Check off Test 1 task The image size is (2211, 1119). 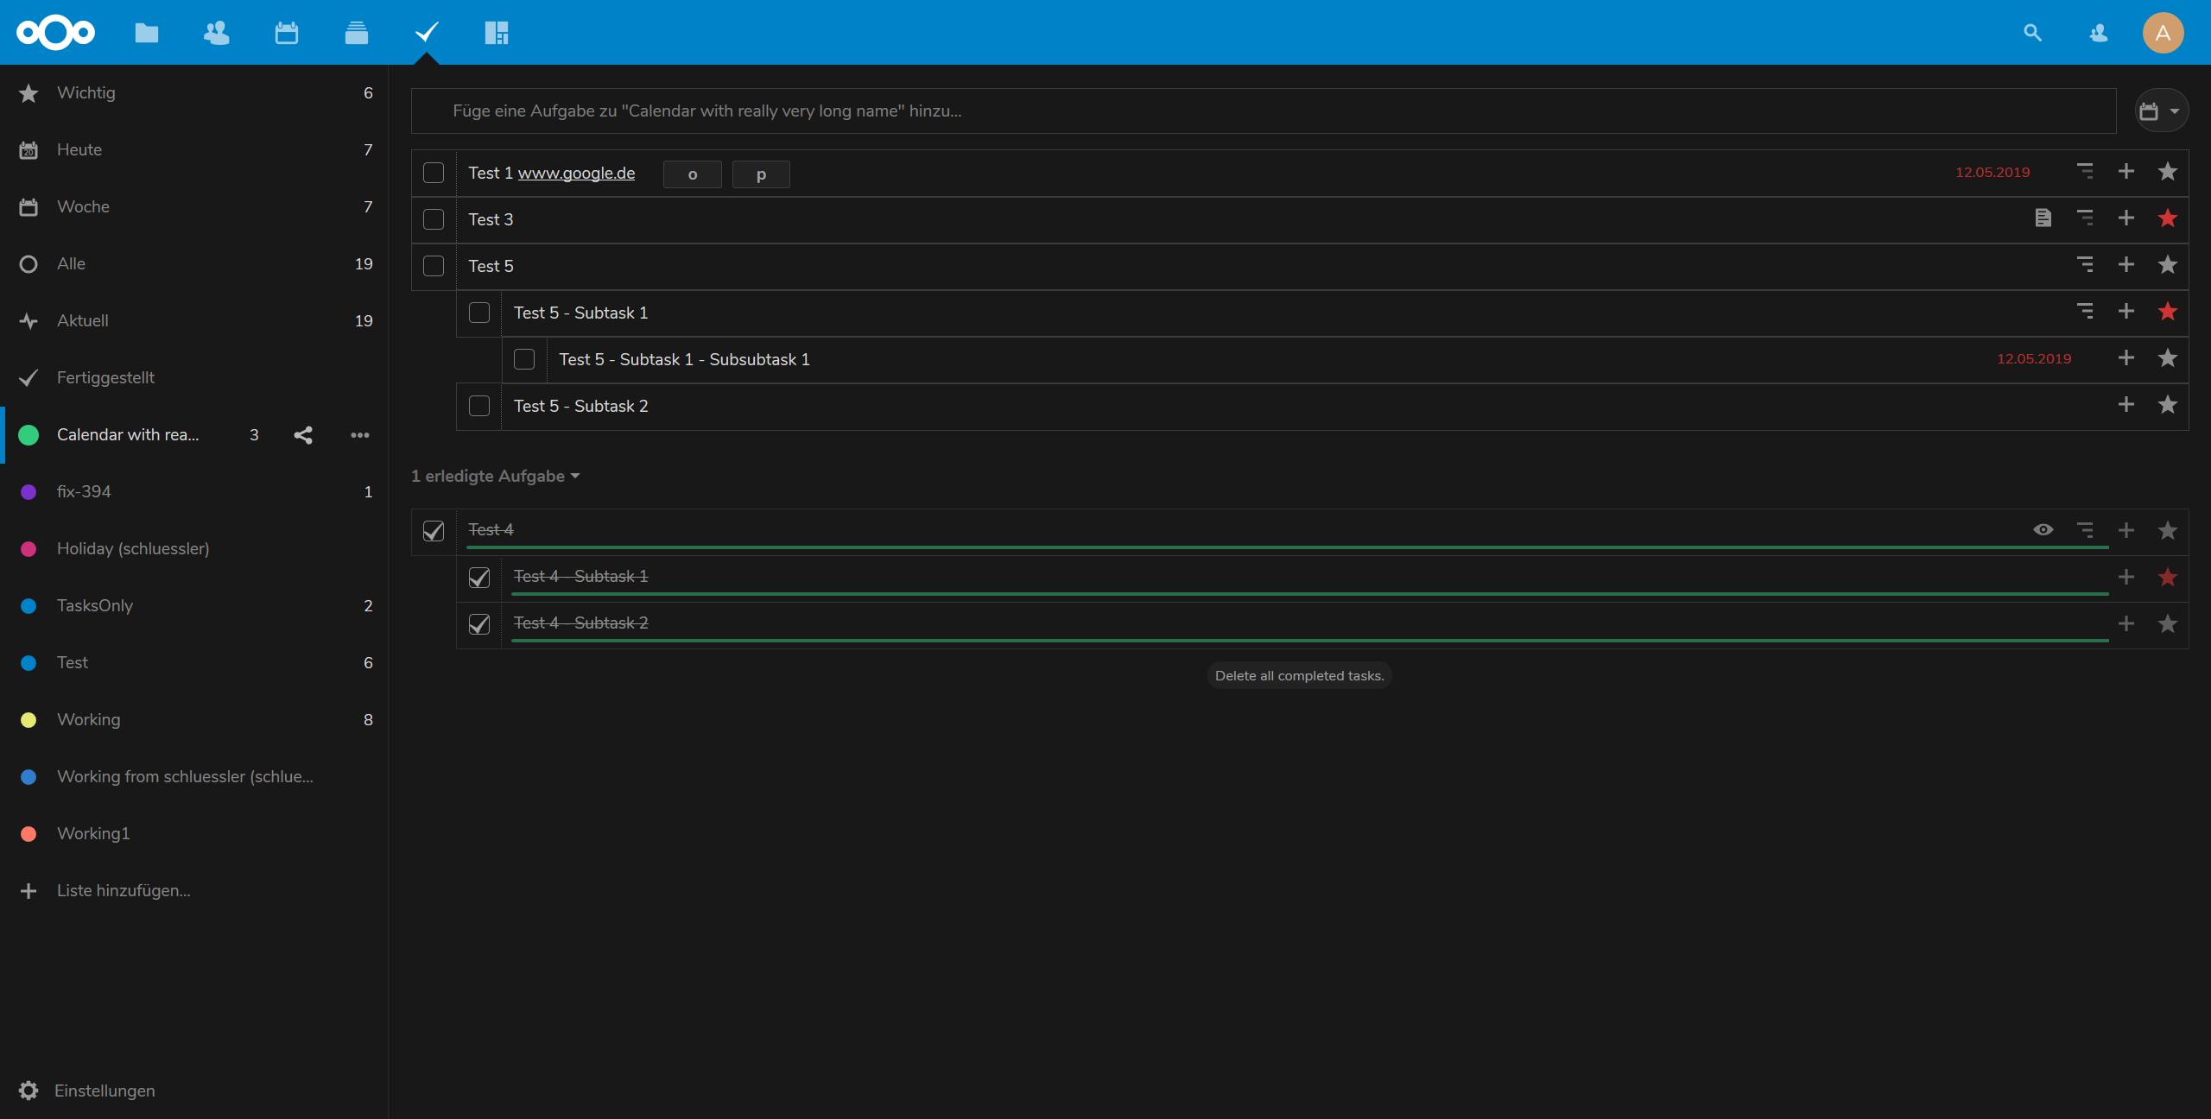click(434, 173)
